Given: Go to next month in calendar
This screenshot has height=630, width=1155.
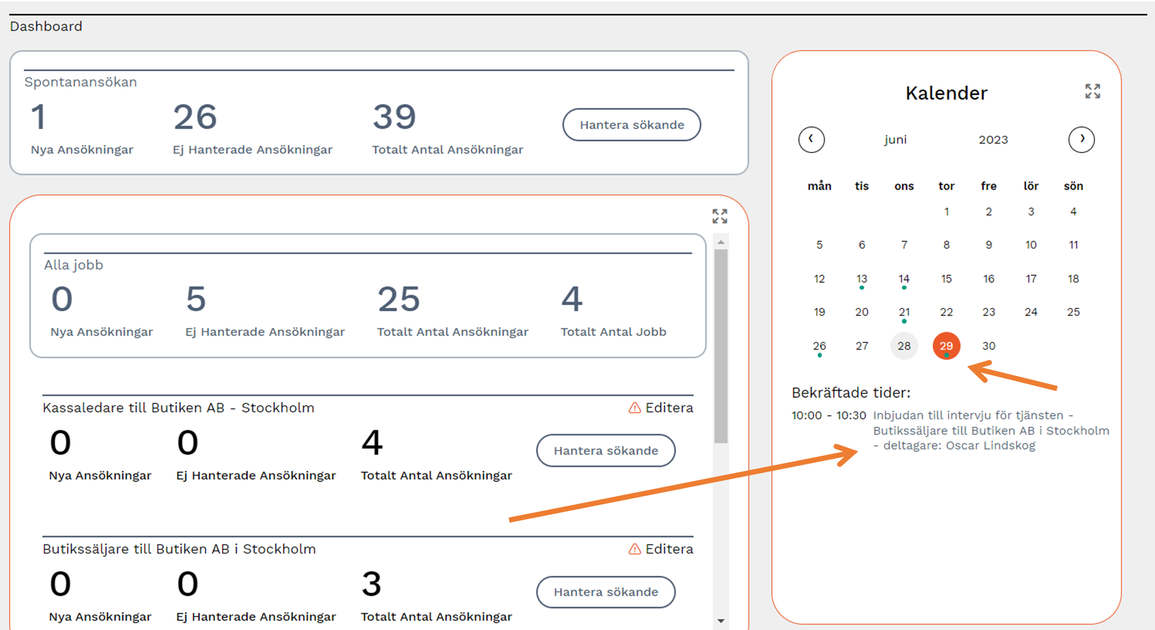Looking at the screenshot, I should [x=1081, y=140].
